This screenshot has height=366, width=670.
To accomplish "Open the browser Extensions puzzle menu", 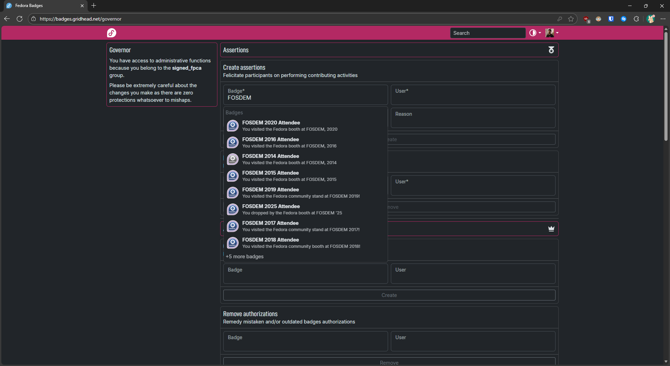I will pyautogui.click(x=636, y=19).
